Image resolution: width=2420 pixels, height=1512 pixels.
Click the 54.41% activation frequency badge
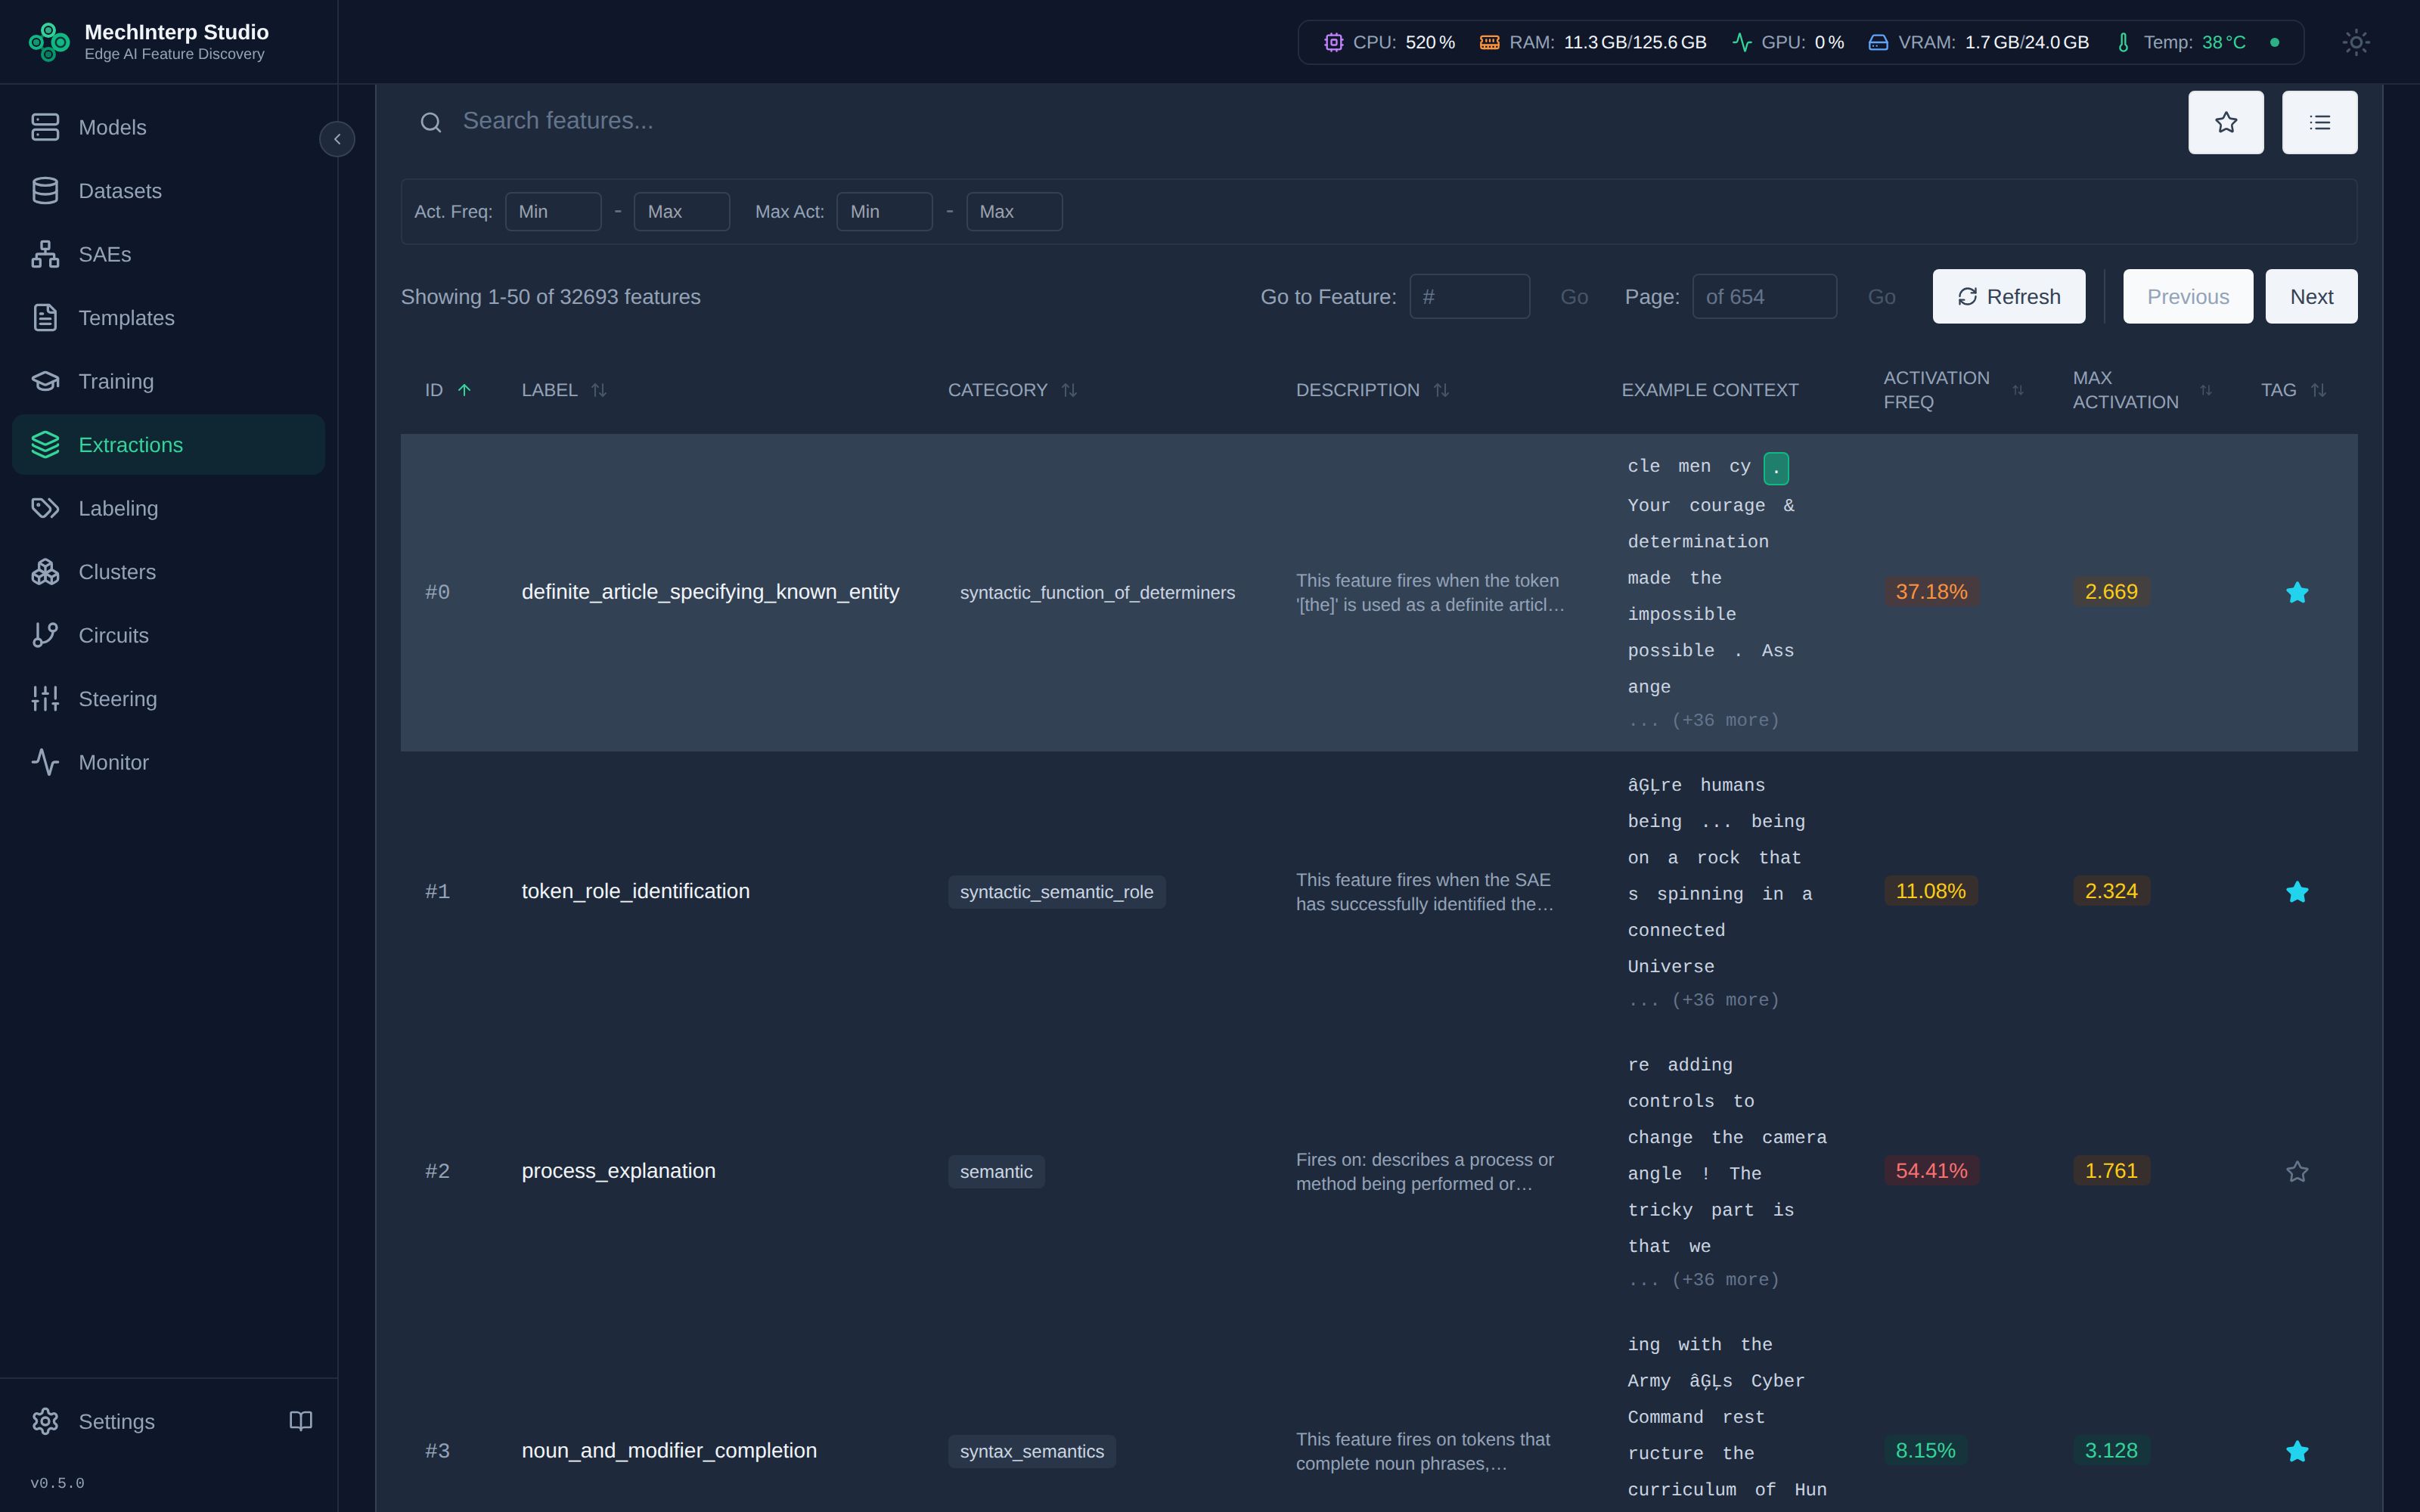tap(1931, 1171)
